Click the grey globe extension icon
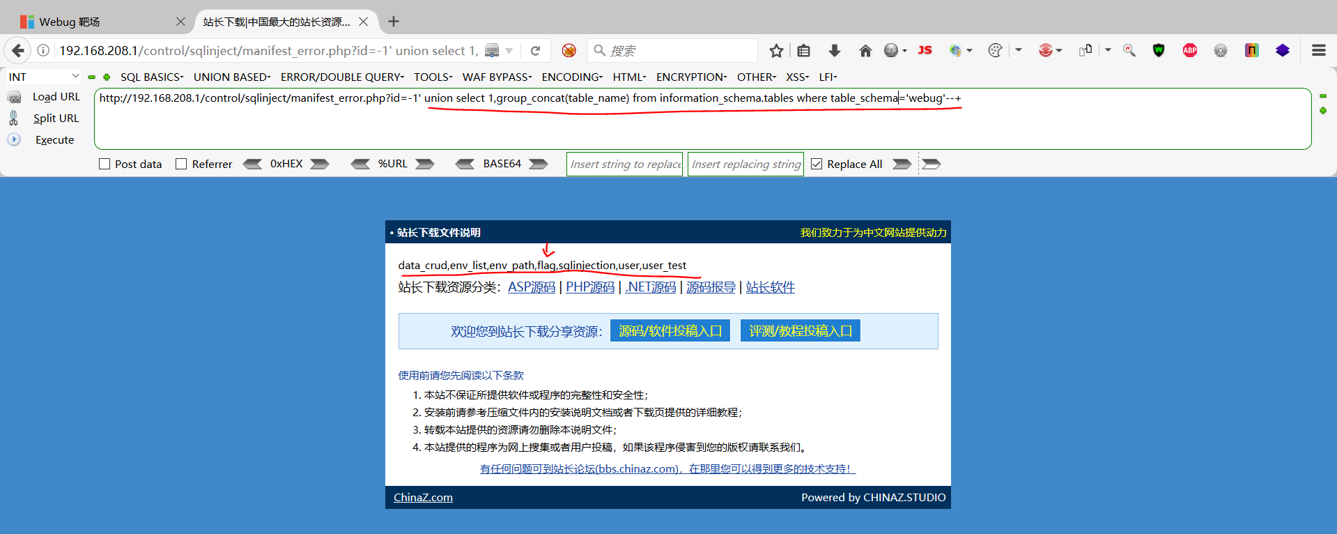The width and height of the screenshot is (1337, 534). [891, 50]
